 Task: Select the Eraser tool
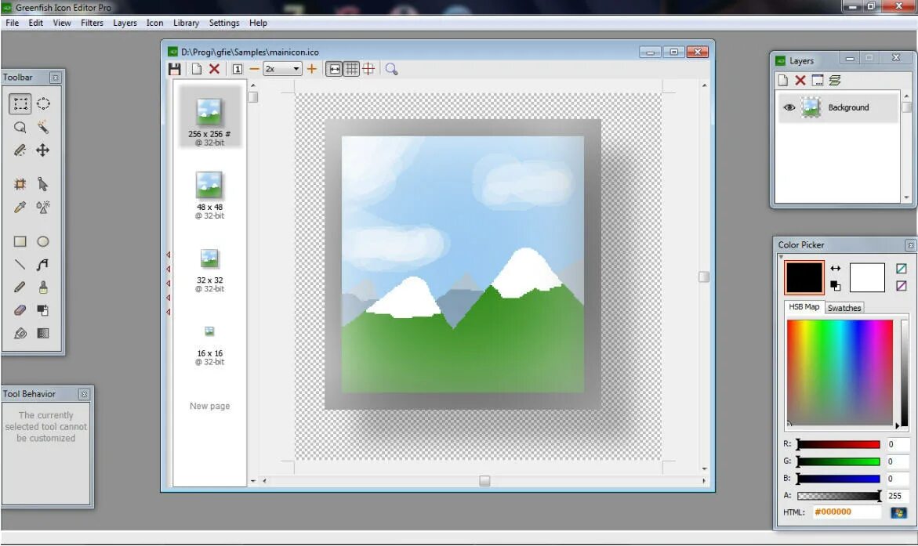click(20, 309)
